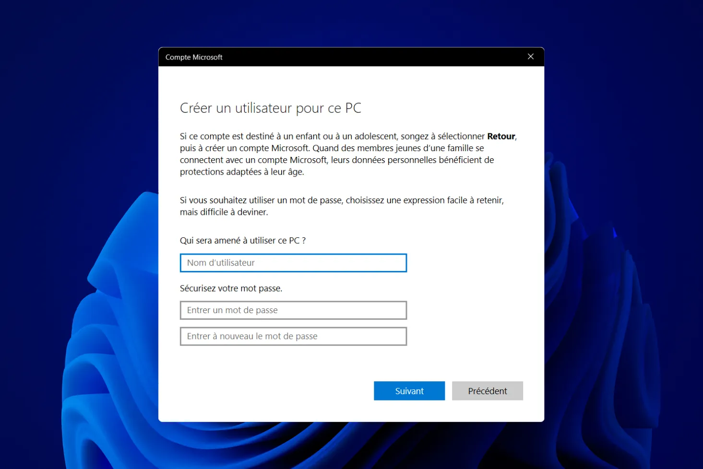Viewport: 703px width, 469px height.
Task: Click the text 'mais difficile à deviner.'
Action: (224, 212)
